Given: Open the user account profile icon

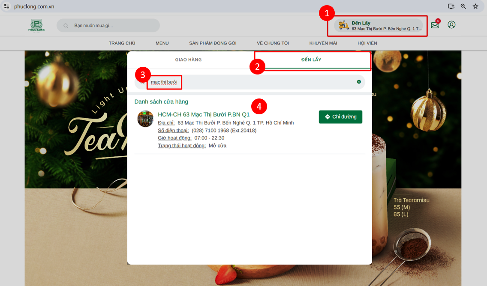Looking at the screenshot, I should click(451, 25).
